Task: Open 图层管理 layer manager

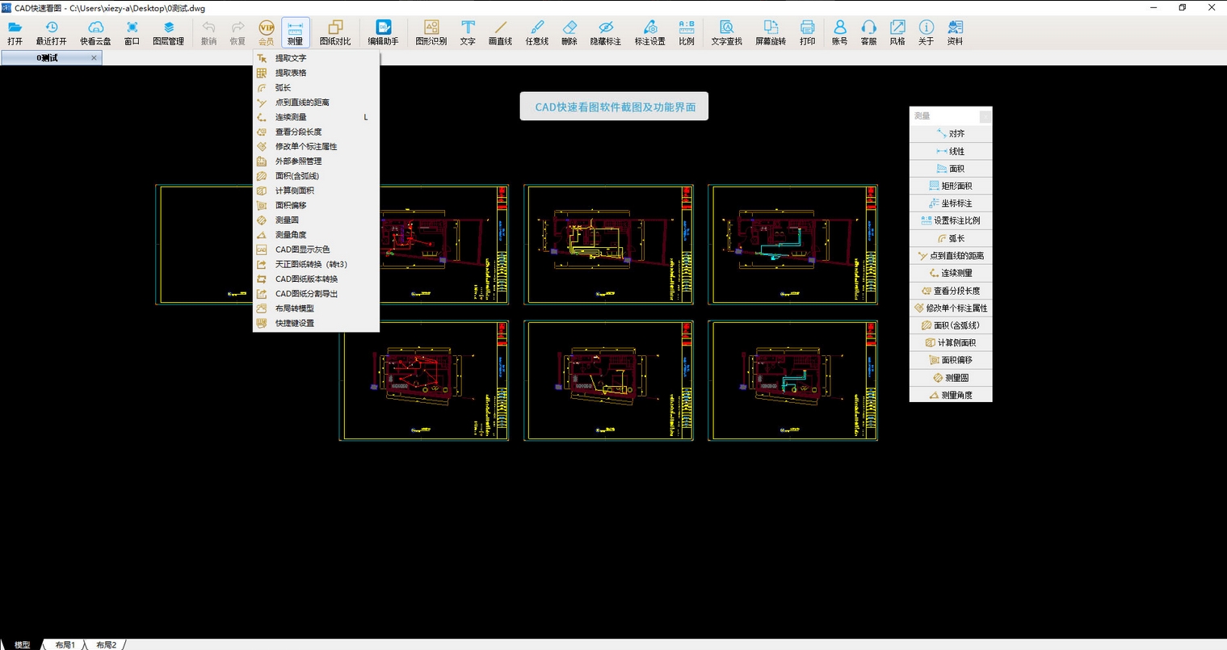Action: tap(168, 33)
